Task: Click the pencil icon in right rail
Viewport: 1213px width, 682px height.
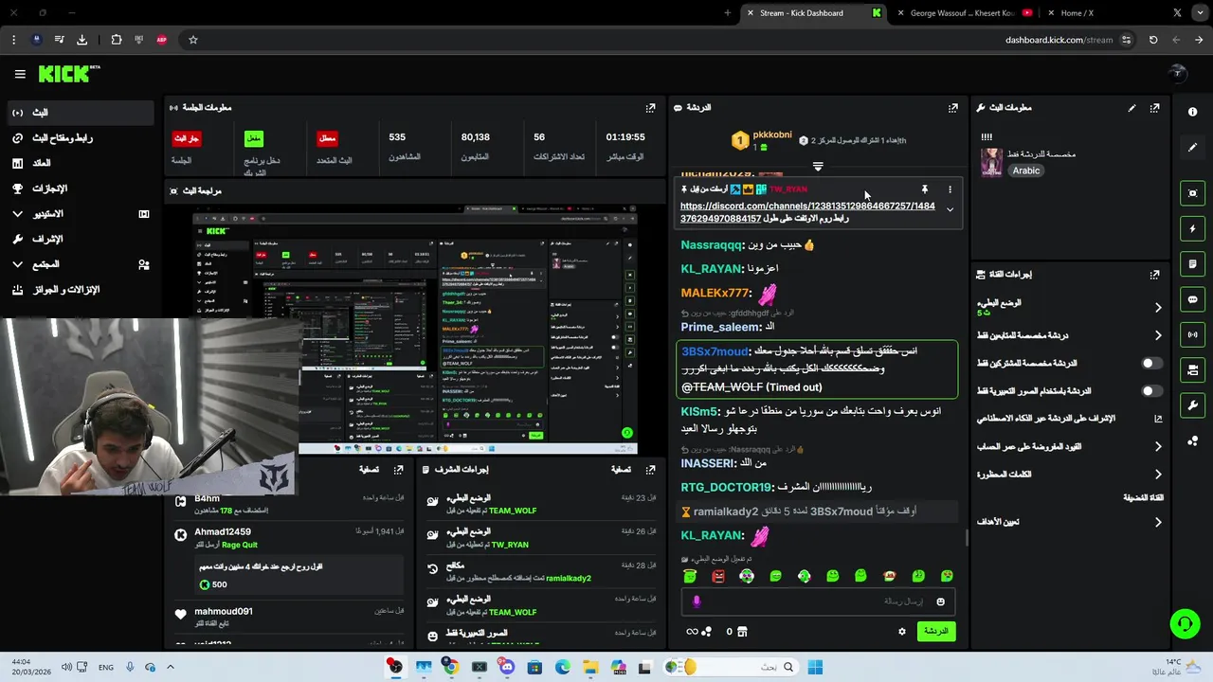Action: (x=1192, y=147)
